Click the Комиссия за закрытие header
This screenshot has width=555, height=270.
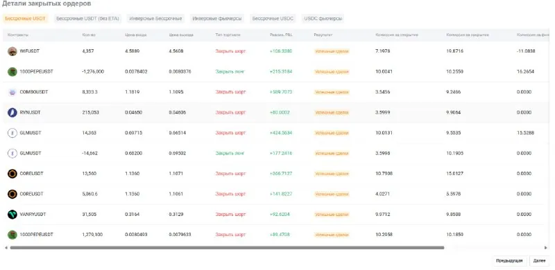(x=468, y=35)
